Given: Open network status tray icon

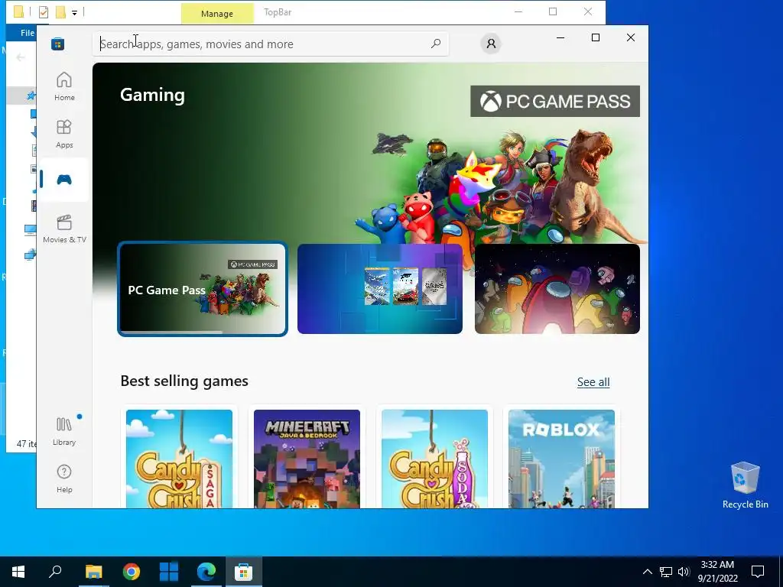Looking at the screenshot, I should click(x=666, y=572).
